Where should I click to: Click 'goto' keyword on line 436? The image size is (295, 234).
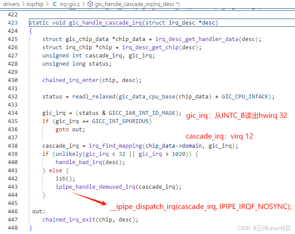[62, 130]
